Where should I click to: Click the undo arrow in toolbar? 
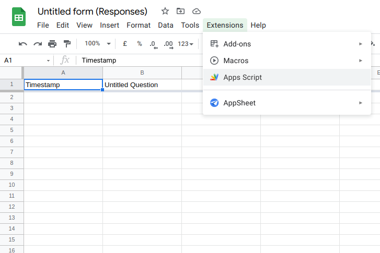[23, 44]
